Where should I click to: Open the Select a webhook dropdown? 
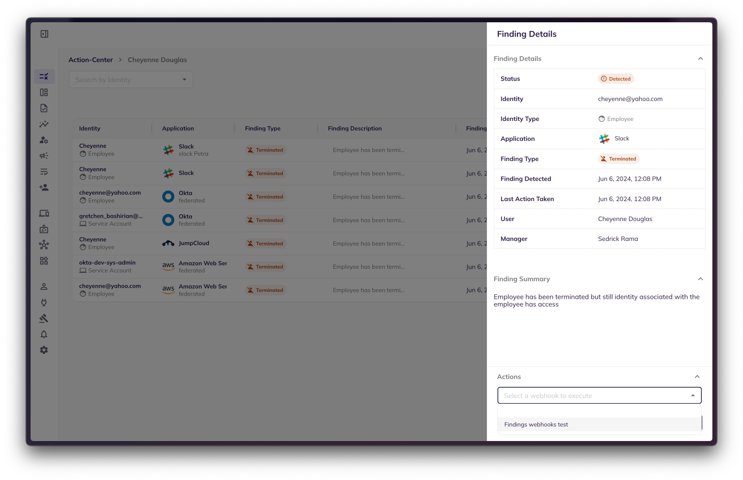pyautogui.click(x=599, y=396)
